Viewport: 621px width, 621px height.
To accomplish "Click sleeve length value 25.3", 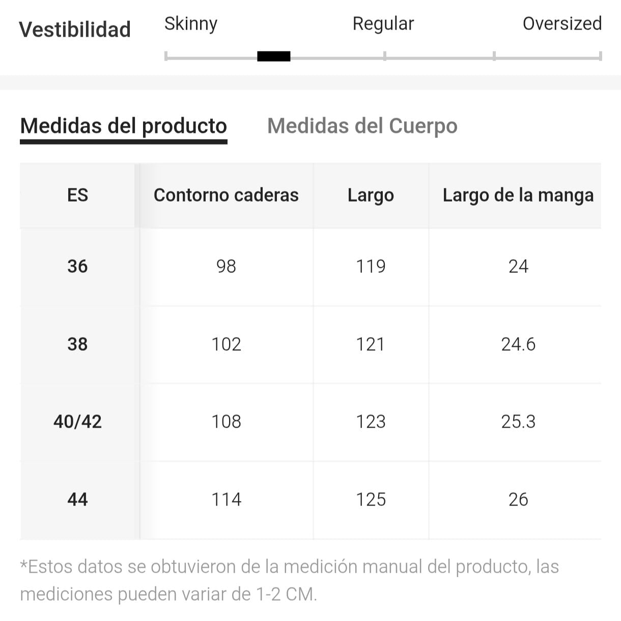I will (x=518, y=421).
